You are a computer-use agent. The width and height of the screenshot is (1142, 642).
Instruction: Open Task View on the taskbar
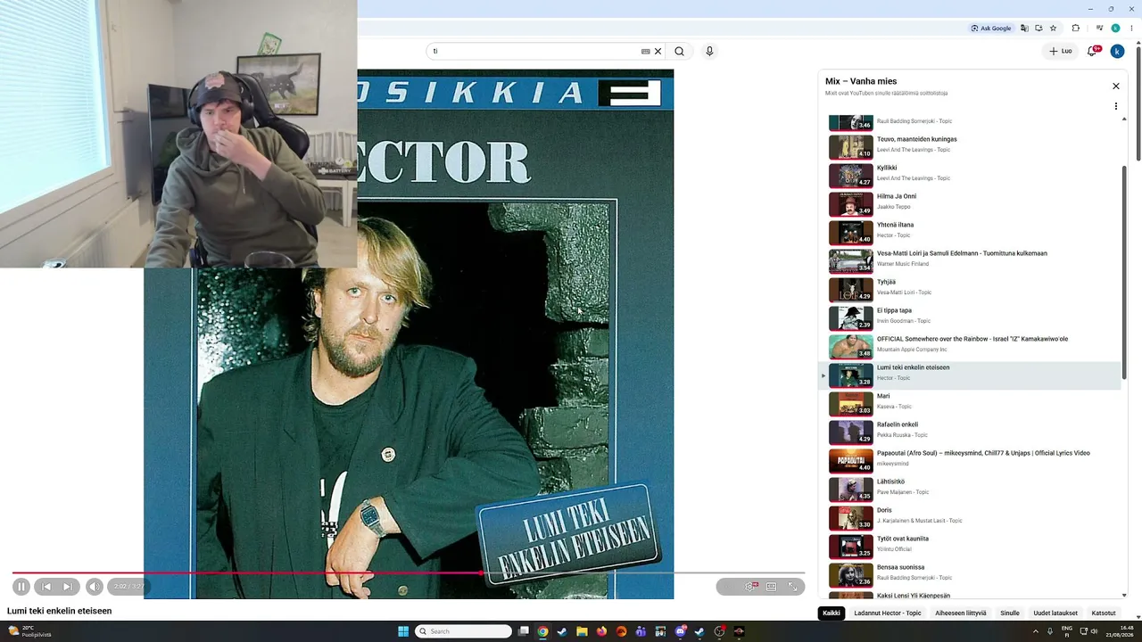point(524,631)
